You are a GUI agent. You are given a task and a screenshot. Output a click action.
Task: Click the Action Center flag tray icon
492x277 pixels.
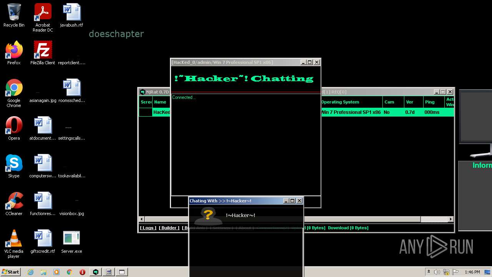456,272
